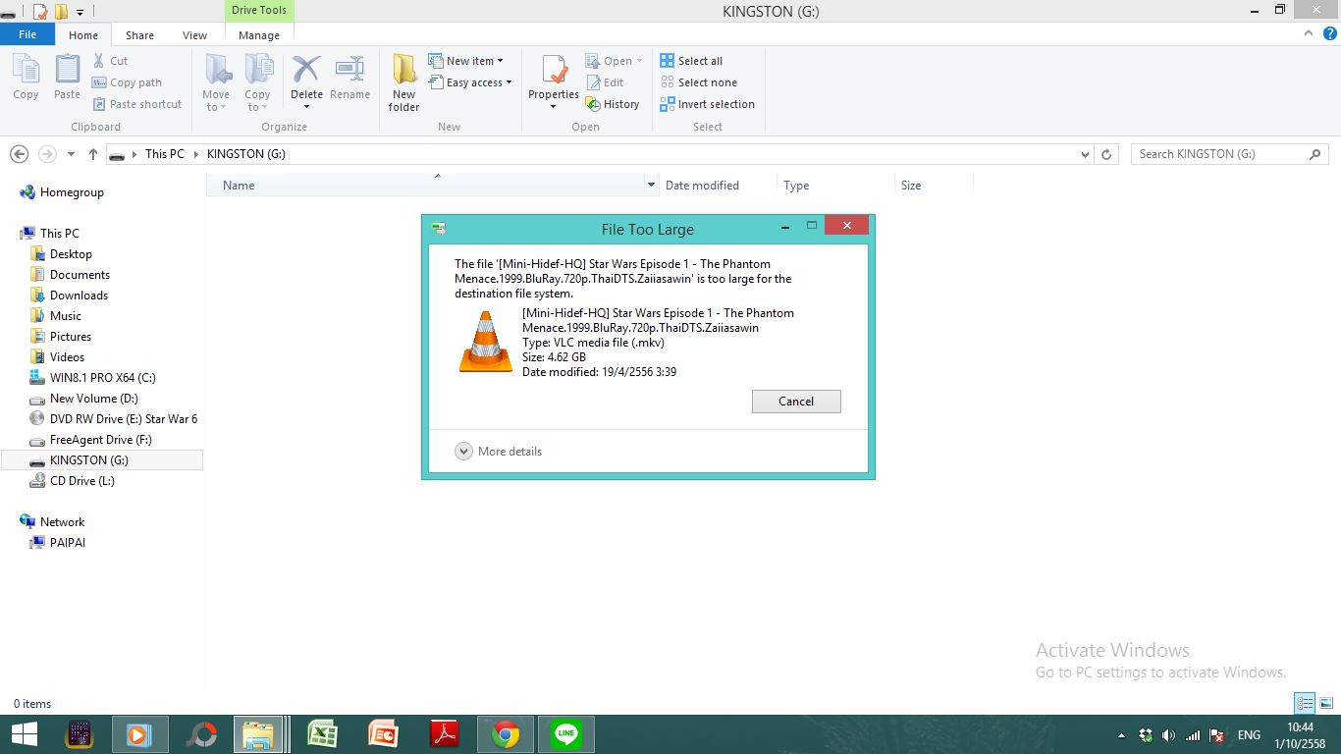Screen dimensions: 1341x754
Task: Open the recent locations dropdown arrow
Action: coord(71,154)
